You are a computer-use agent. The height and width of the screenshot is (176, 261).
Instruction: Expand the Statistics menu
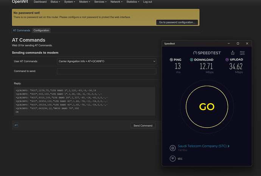[x=133, y=2]
